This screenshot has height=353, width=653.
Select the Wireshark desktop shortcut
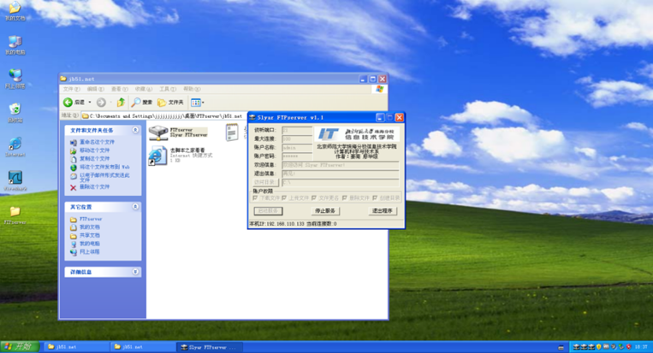pos(15,181)
